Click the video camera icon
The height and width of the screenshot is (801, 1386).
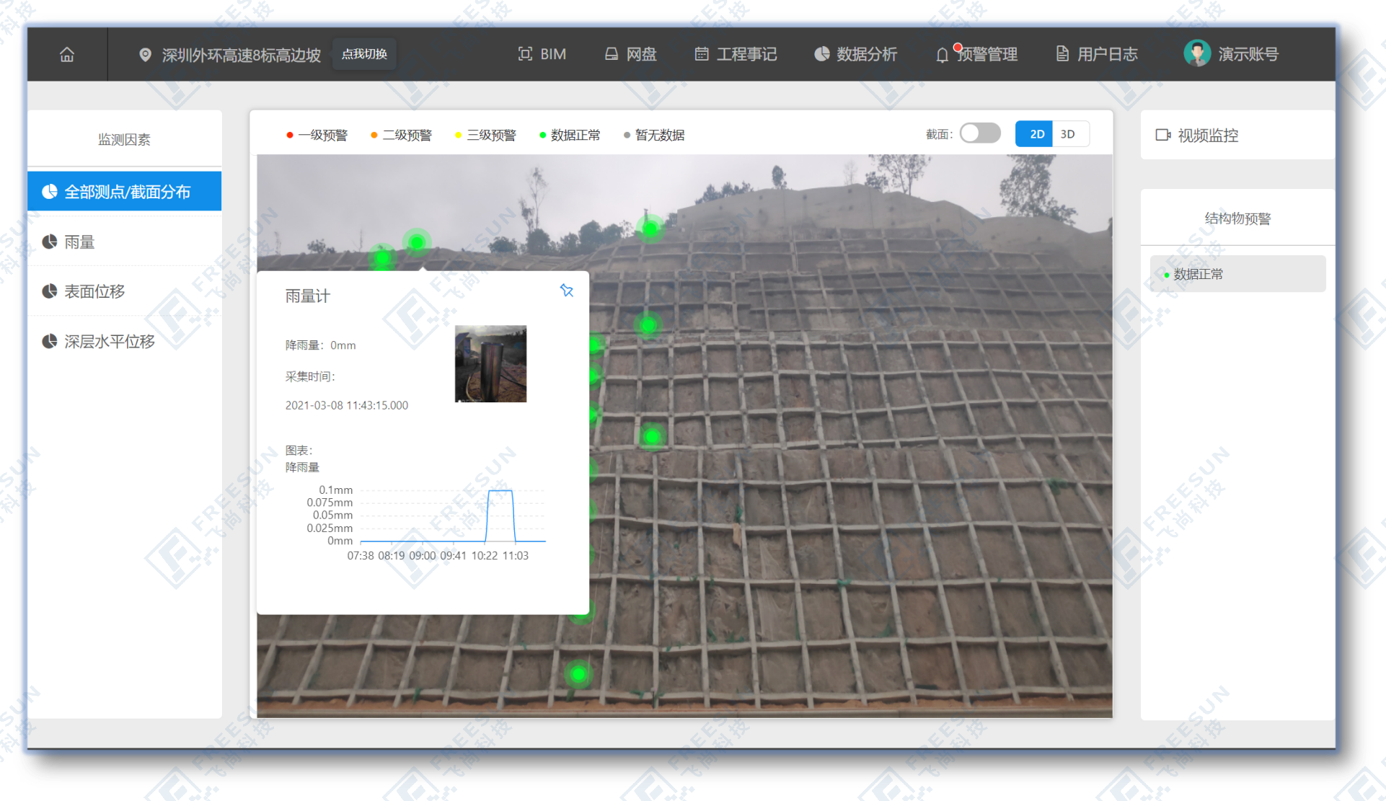[x=1162, y=135]
